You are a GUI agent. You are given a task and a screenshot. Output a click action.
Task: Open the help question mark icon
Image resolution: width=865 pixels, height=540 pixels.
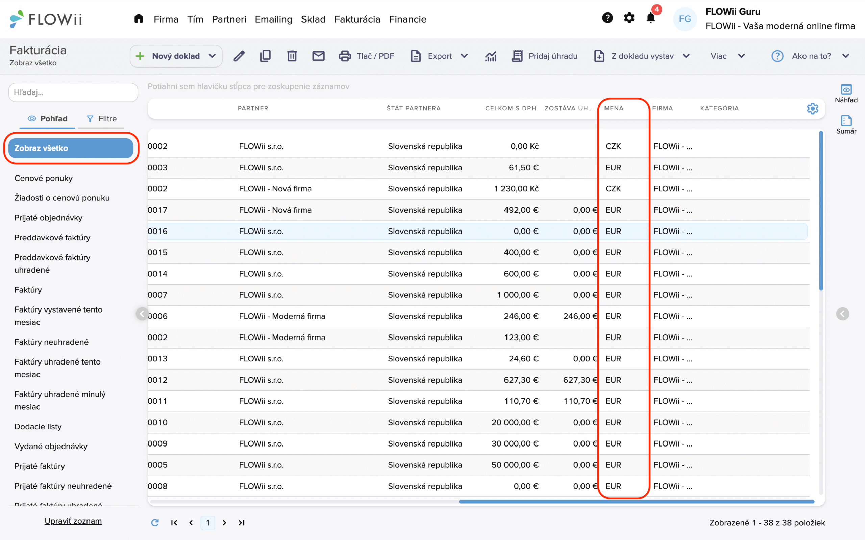[x=607, y=18]
